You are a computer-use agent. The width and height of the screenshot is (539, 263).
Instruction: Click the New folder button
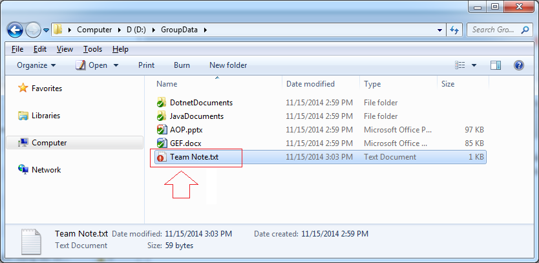point(228,65)
